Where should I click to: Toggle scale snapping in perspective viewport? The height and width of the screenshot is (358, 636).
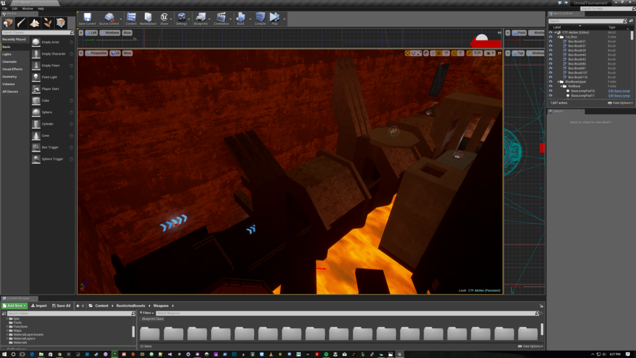(x=469, y=53)
